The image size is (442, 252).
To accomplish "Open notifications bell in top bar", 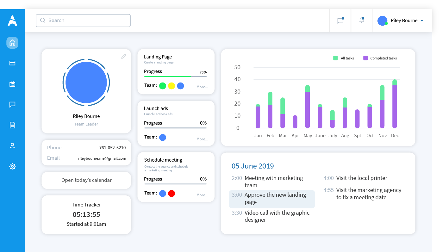I will tap(361, 20).
